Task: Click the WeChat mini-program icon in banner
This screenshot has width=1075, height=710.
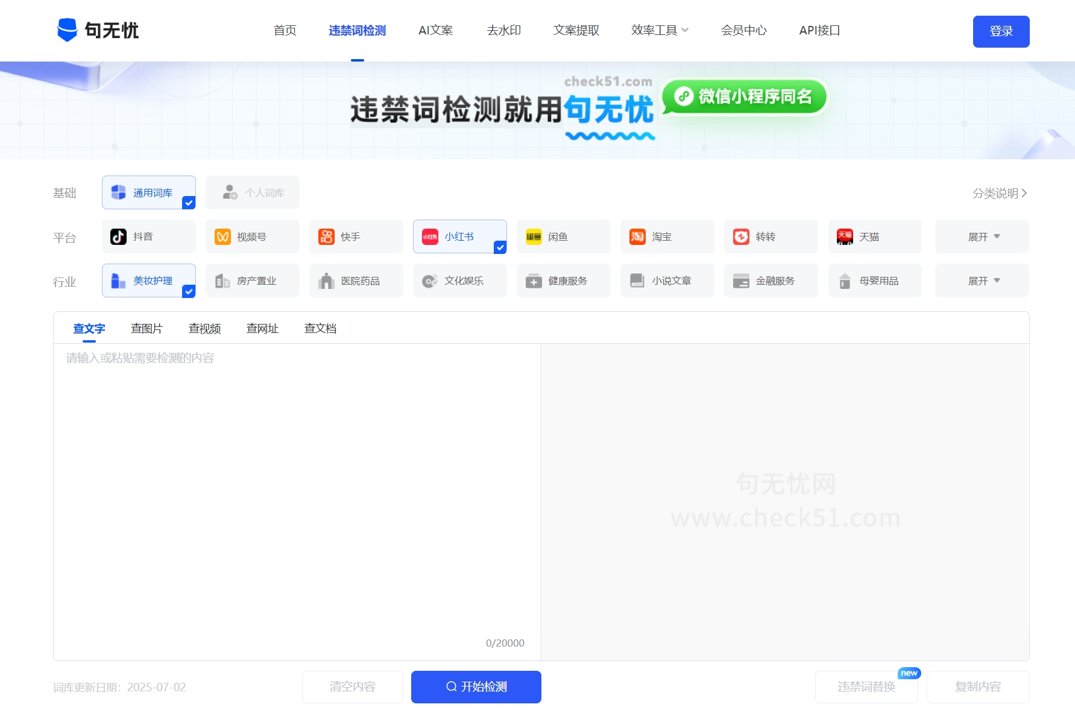Action: [x=683, y=96]
